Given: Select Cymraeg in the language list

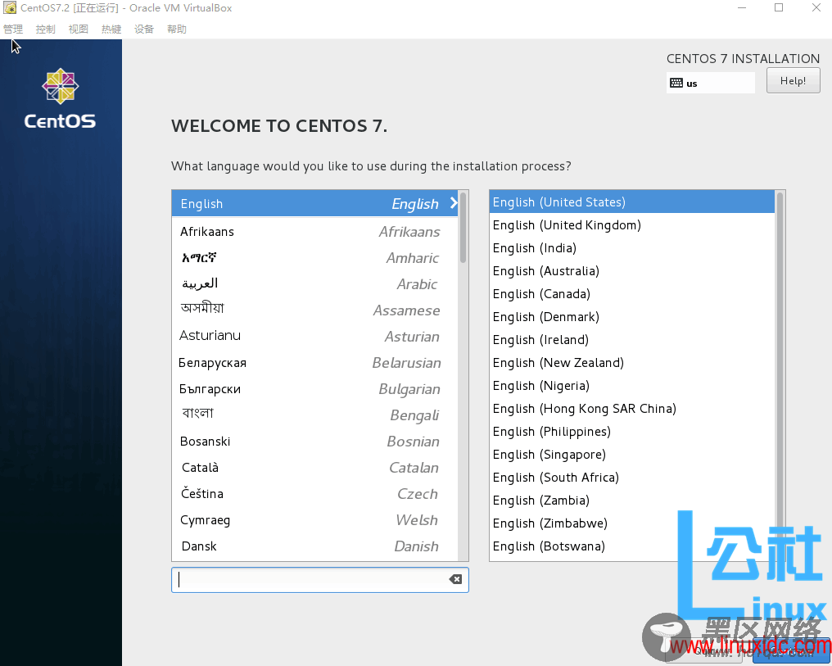Looking at the screenshot, I should 314,519.
